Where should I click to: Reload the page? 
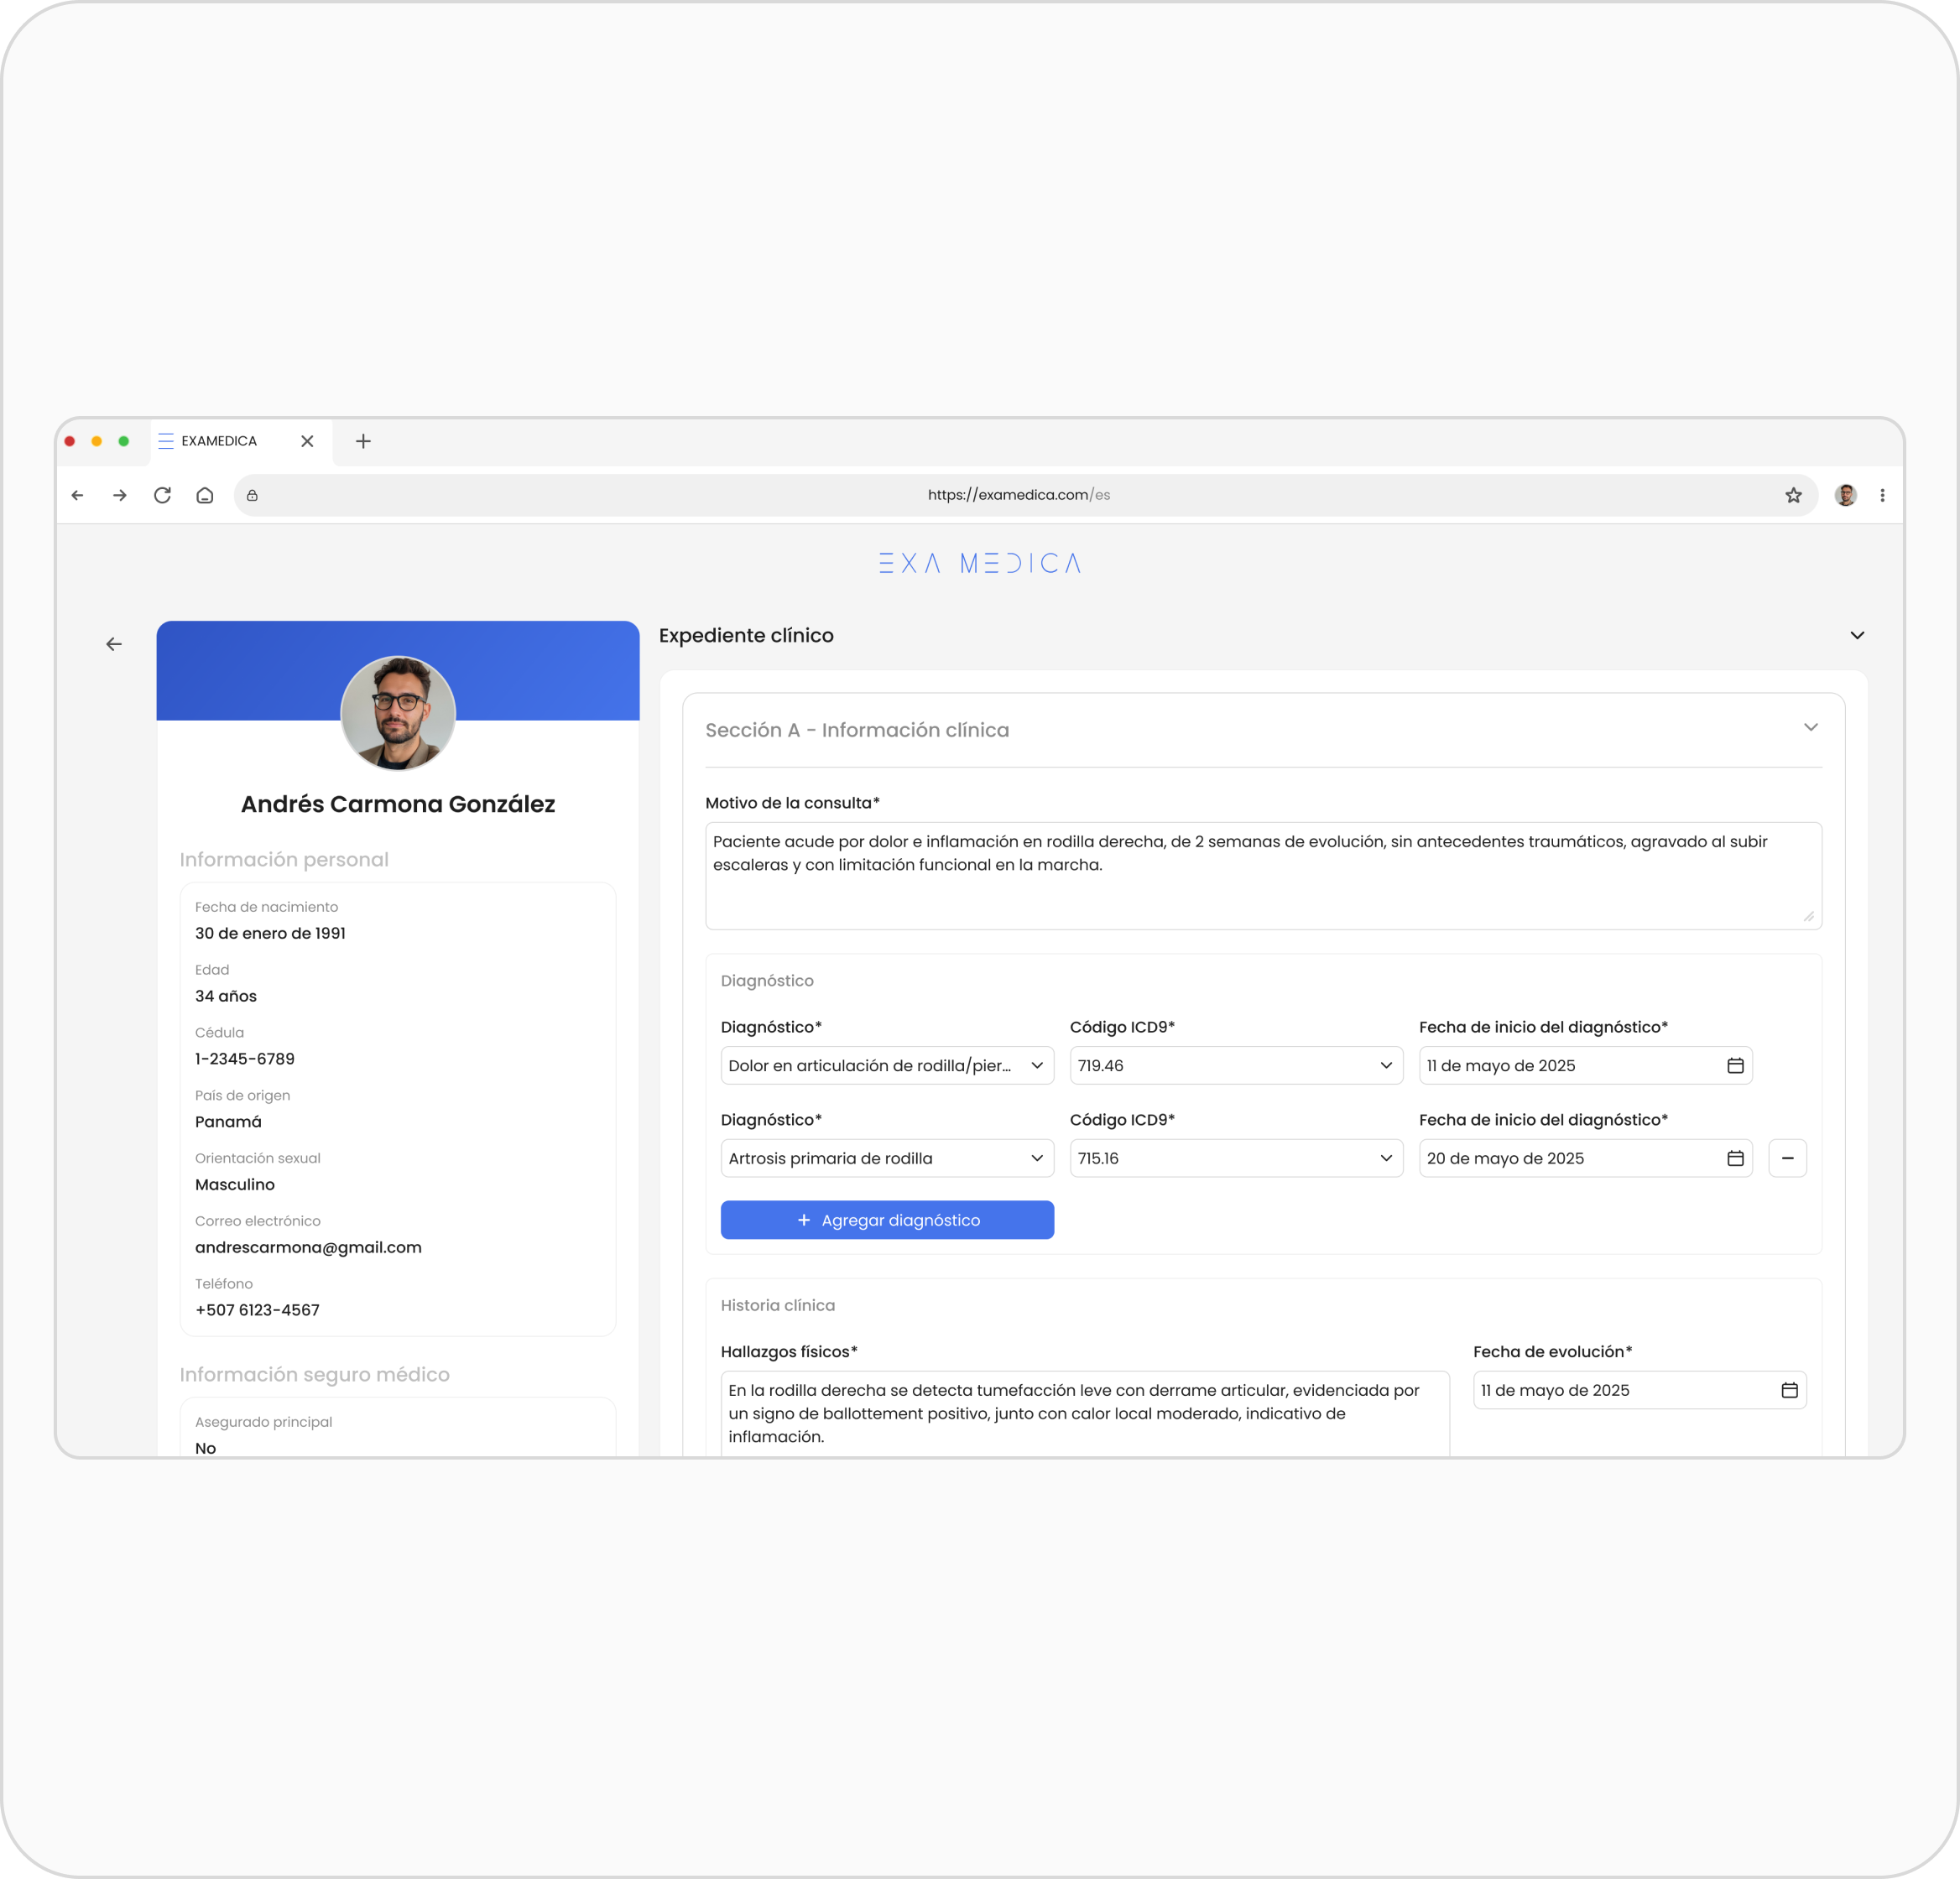tap(162, 495)
